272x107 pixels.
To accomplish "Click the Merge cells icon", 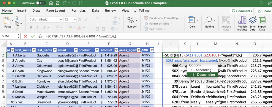I will pos(115,23).
